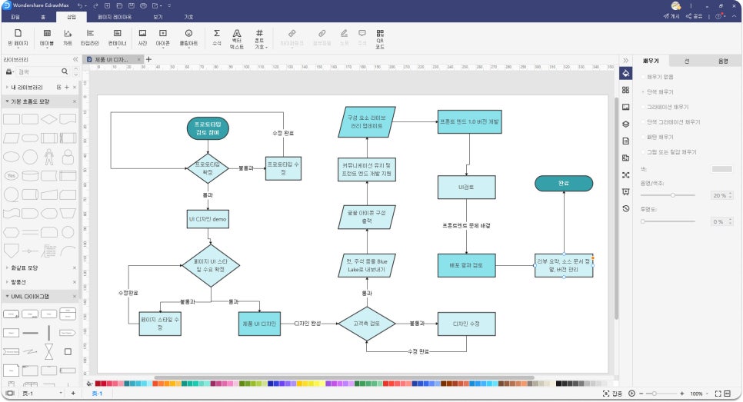743x402 pixels.
Task: Open the 아이콘 insert tool
Action: tap(162, 38)
